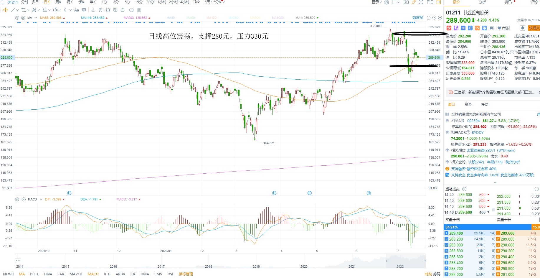Close the MACD indicator panel
Image resolution: width=540 pixels, height=278 pixels.
24,199
